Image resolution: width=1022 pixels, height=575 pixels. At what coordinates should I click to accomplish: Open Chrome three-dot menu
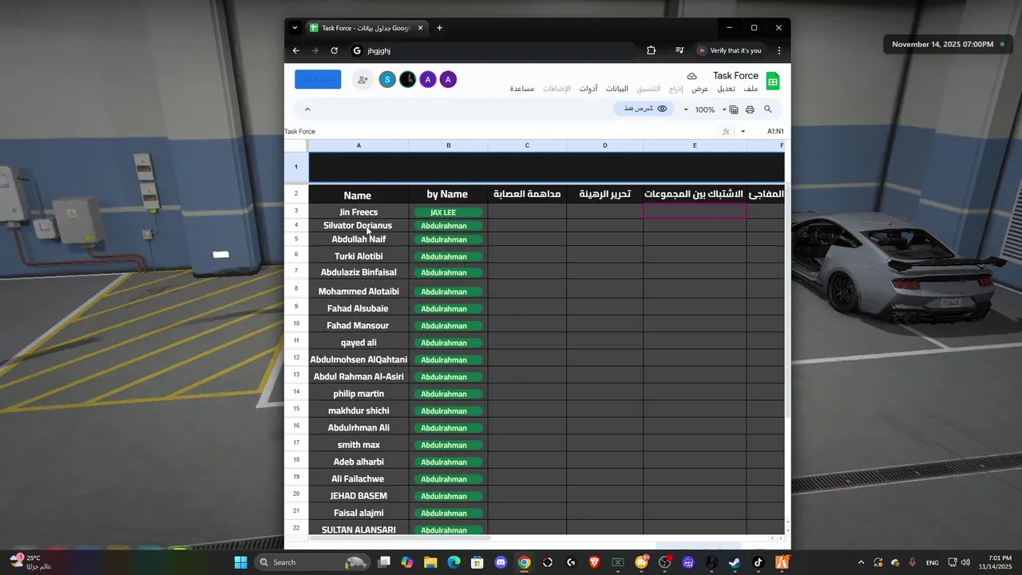[x=778, y=50]
